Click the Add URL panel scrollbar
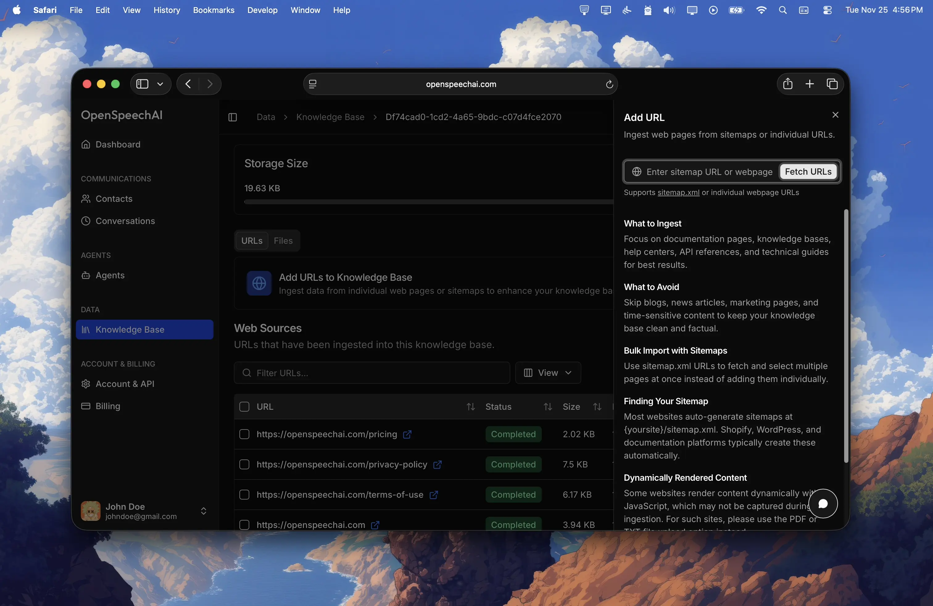 (846, 336)
